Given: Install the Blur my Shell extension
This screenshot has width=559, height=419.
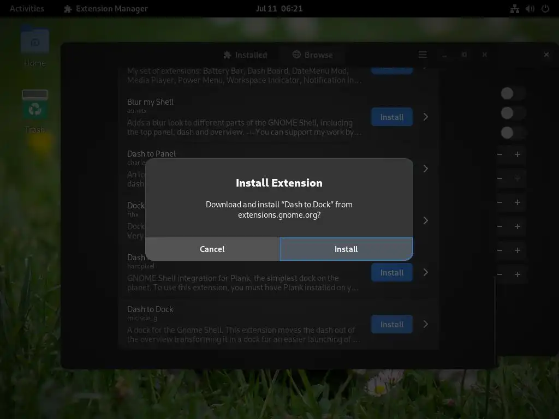Looking at the screenshot, I should tap(392, 117).
